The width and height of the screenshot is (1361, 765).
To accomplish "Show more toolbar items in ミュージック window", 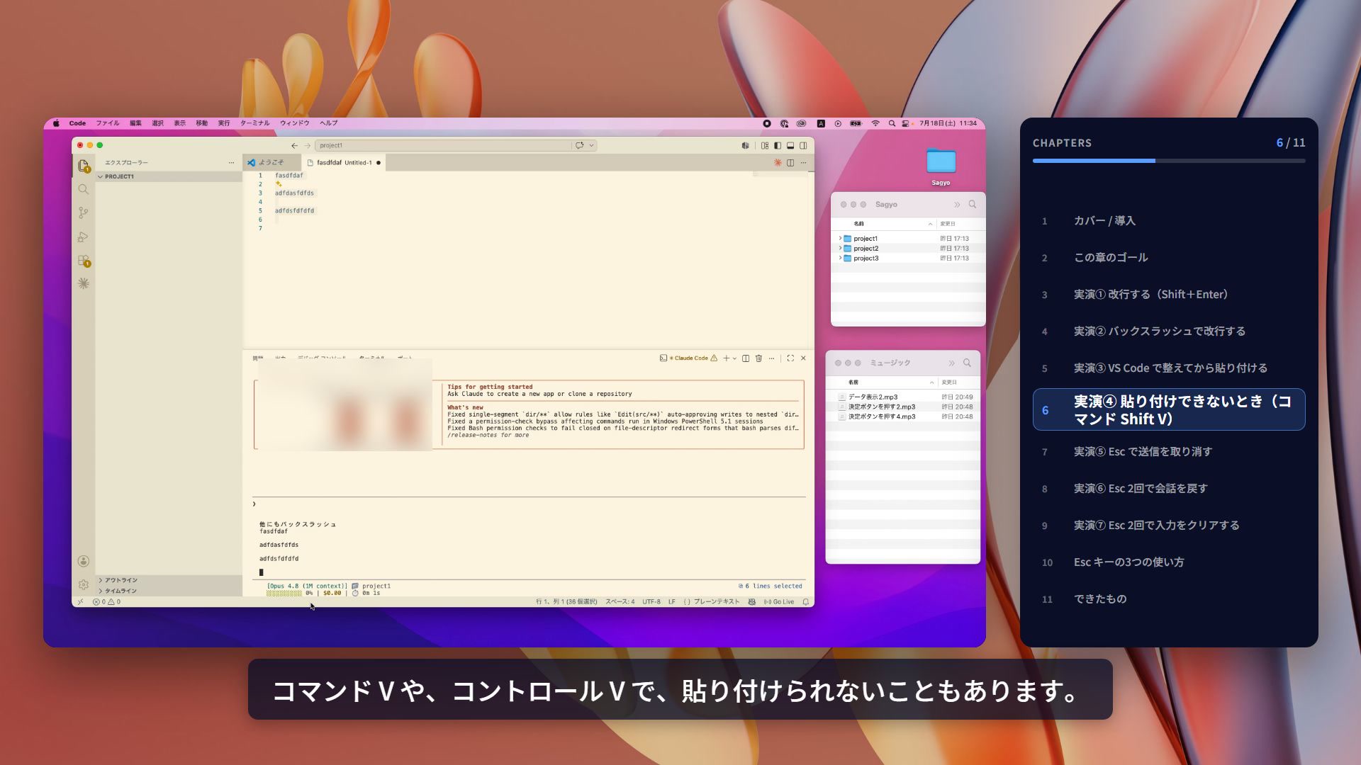I will point(951,363).
